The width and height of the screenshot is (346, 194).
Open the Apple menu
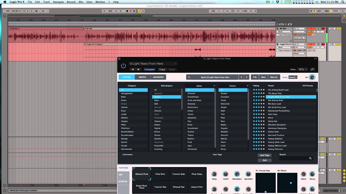pyautogui.click(x=5, y=2)
